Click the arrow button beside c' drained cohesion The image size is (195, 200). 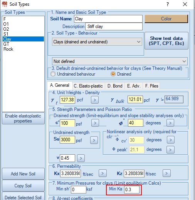point(95,123)
